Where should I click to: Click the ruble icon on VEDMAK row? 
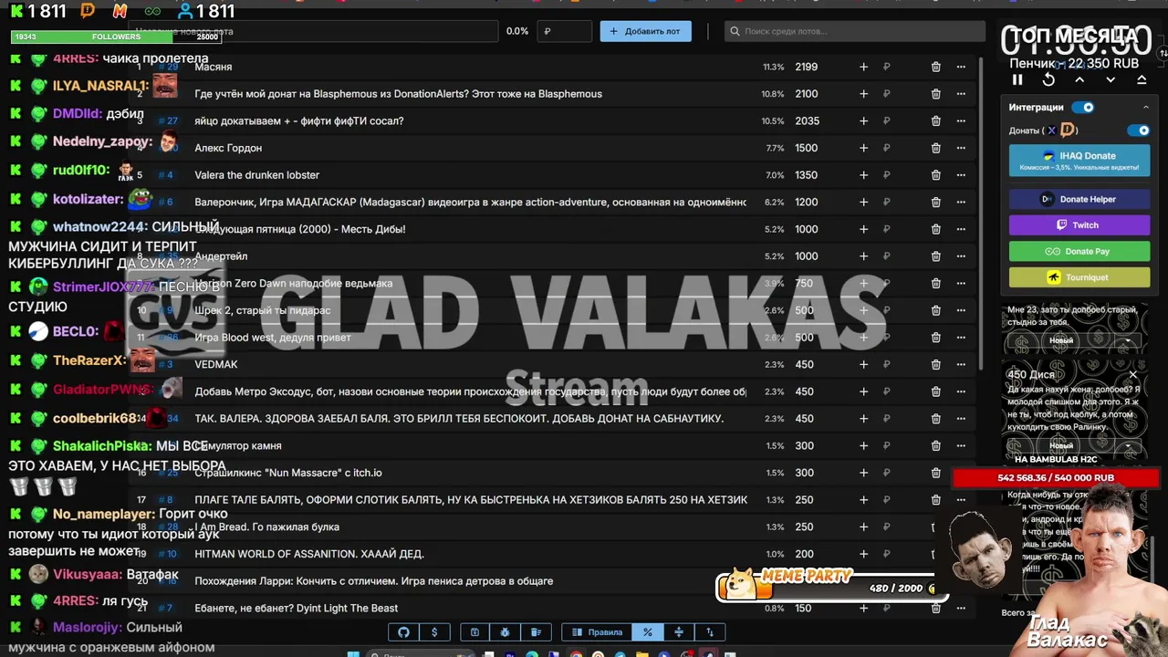[886, 364]
